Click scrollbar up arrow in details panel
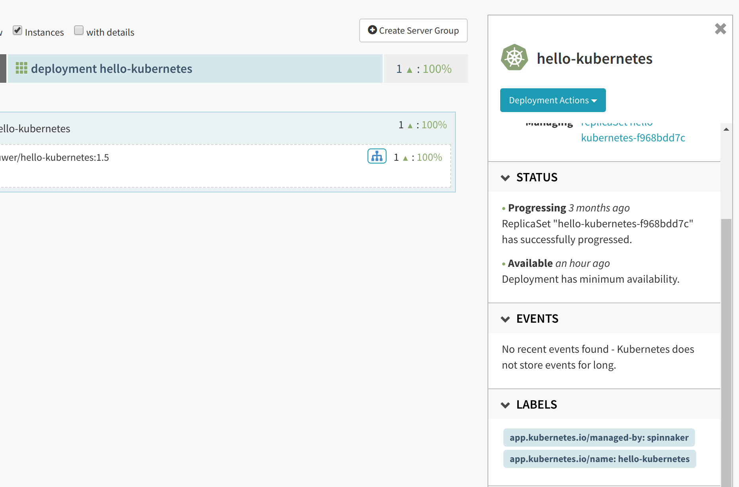 (726, 129)
